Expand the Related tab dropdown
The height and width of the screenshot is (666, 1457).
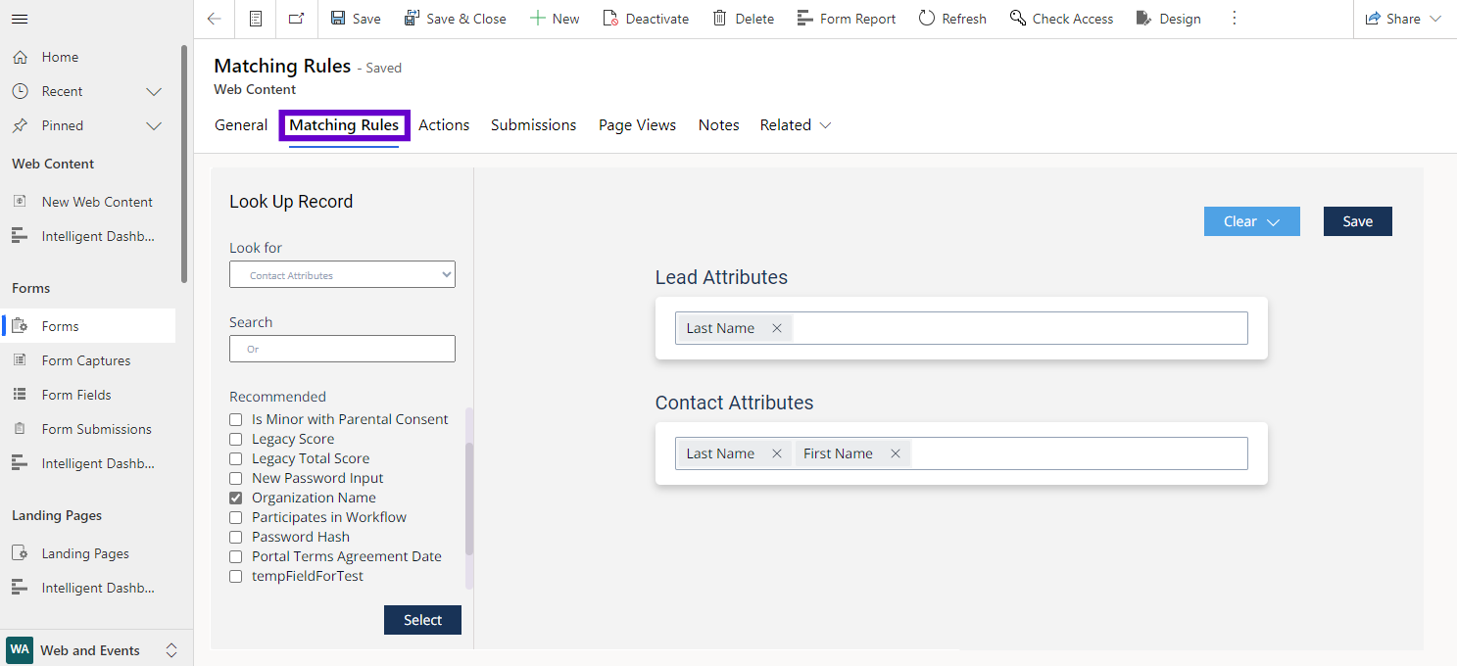coord(796,125)
